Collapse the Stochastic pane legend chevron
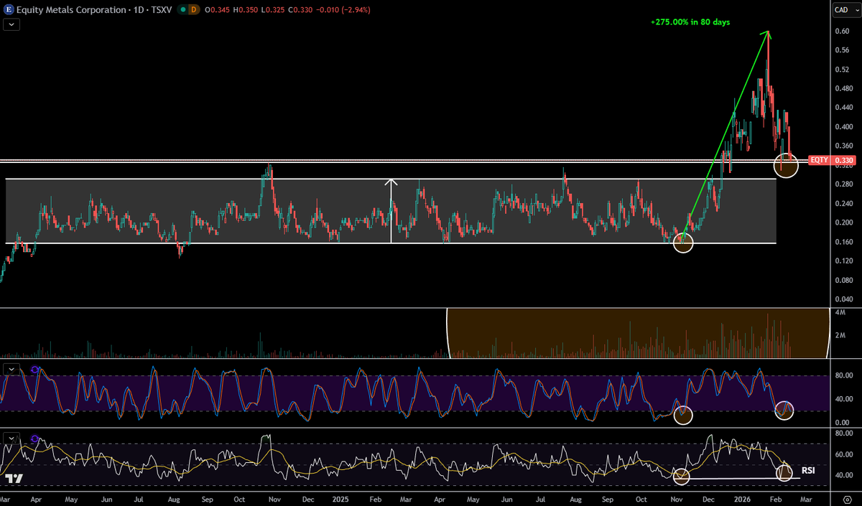This screenshot has width=862, height=506. (11, 369)
